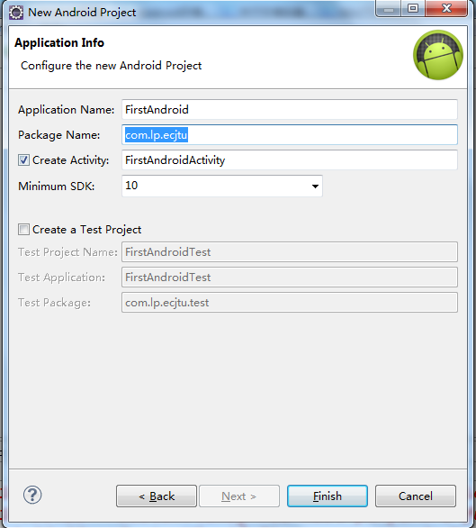Screen dimensions: 476x528
Task: Click the Eclipse icon in title bar
Action: [16, 13]
